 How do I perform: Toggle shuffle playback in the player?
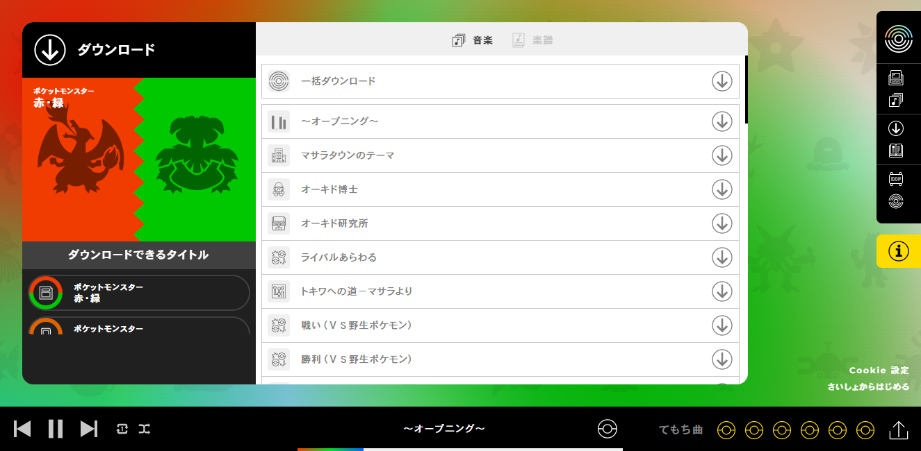point(144,429)
